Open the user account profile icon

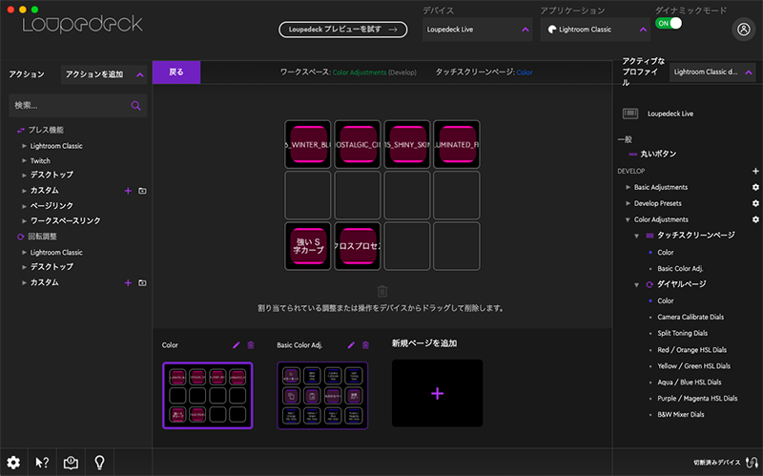pyautogui.click(x=744, y=30)
